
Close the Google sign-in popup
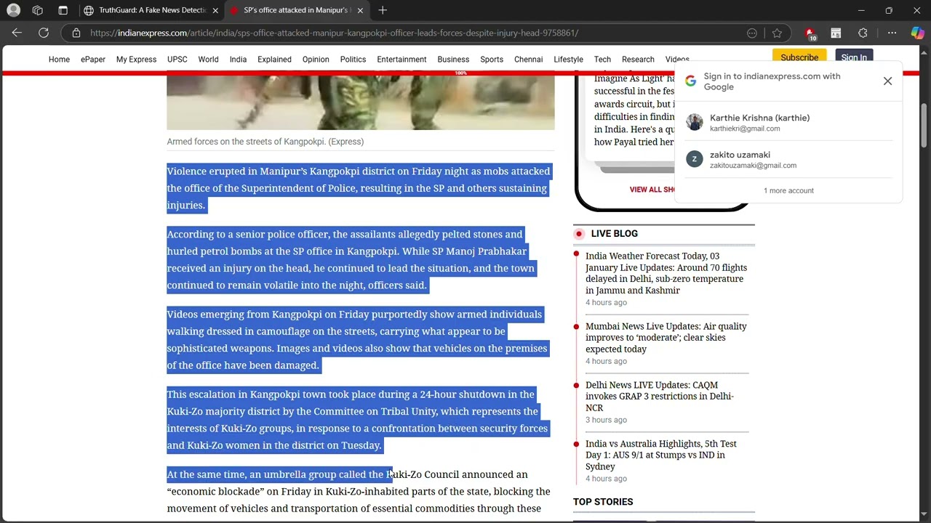pos(887,81)
